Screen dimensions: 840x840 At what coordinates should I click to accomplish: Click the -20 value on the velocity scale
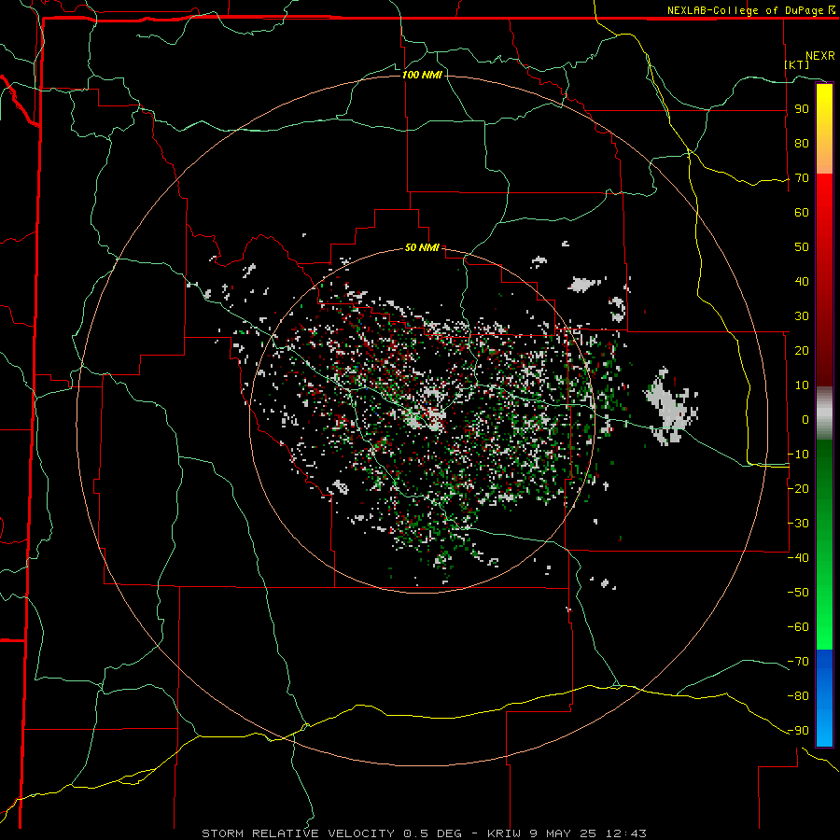[798, 488]
